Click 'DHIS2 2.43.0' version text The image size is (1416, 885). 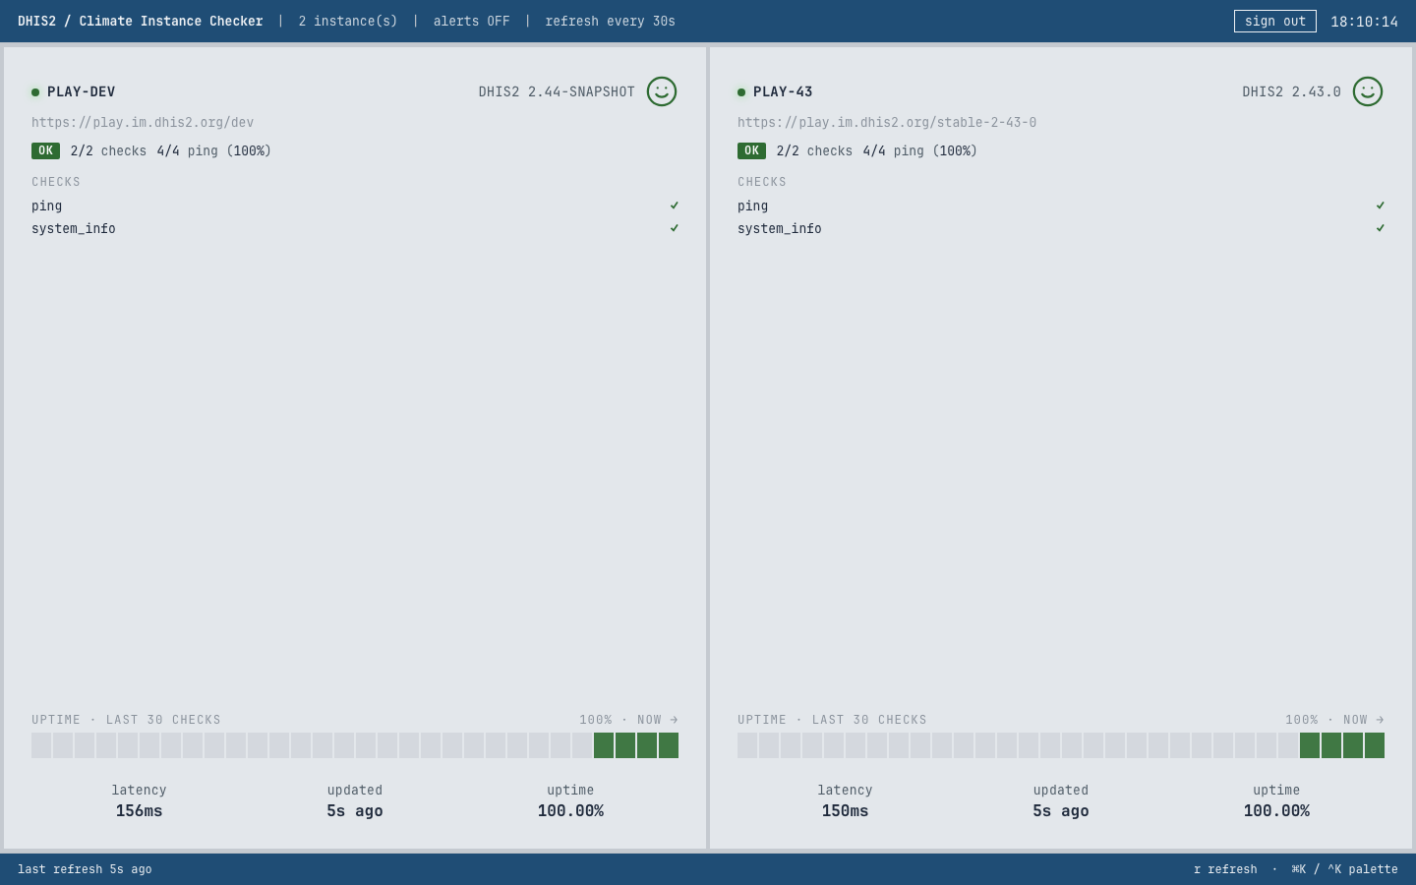pos(1291,91)
